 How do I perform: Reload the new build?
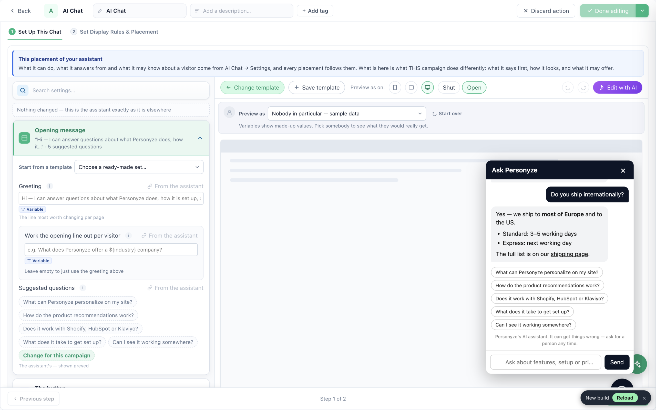625,398
